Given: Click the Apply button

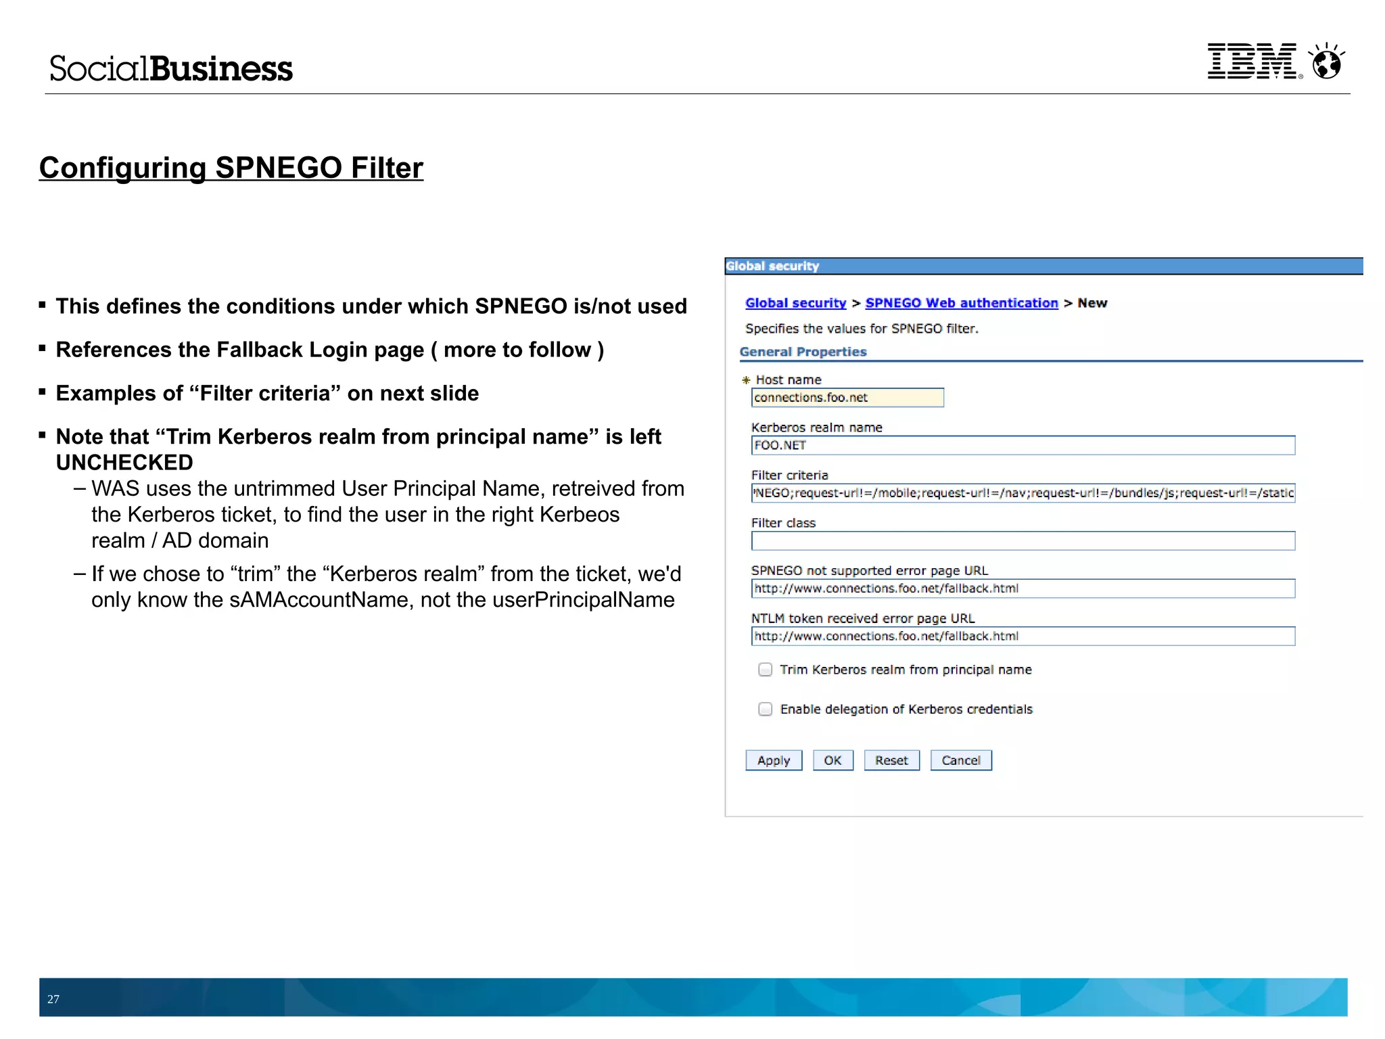Looking at the screenshot, I should click(x=774, y=760).
